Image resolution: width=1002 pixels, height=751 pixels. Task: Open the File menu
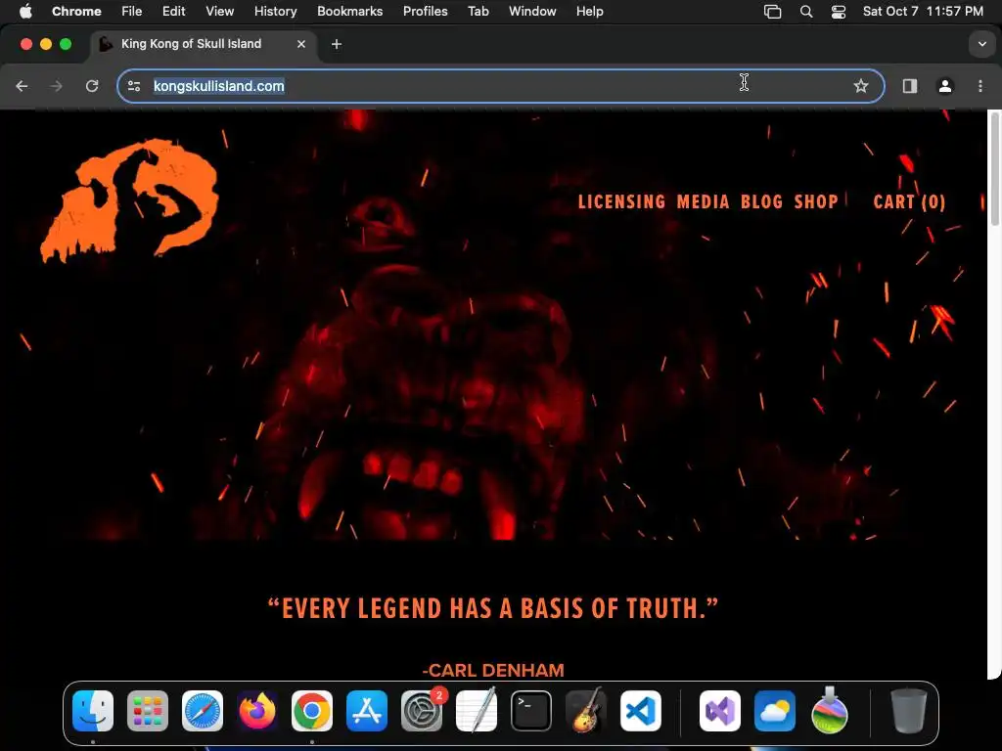(x=132, y=12)
